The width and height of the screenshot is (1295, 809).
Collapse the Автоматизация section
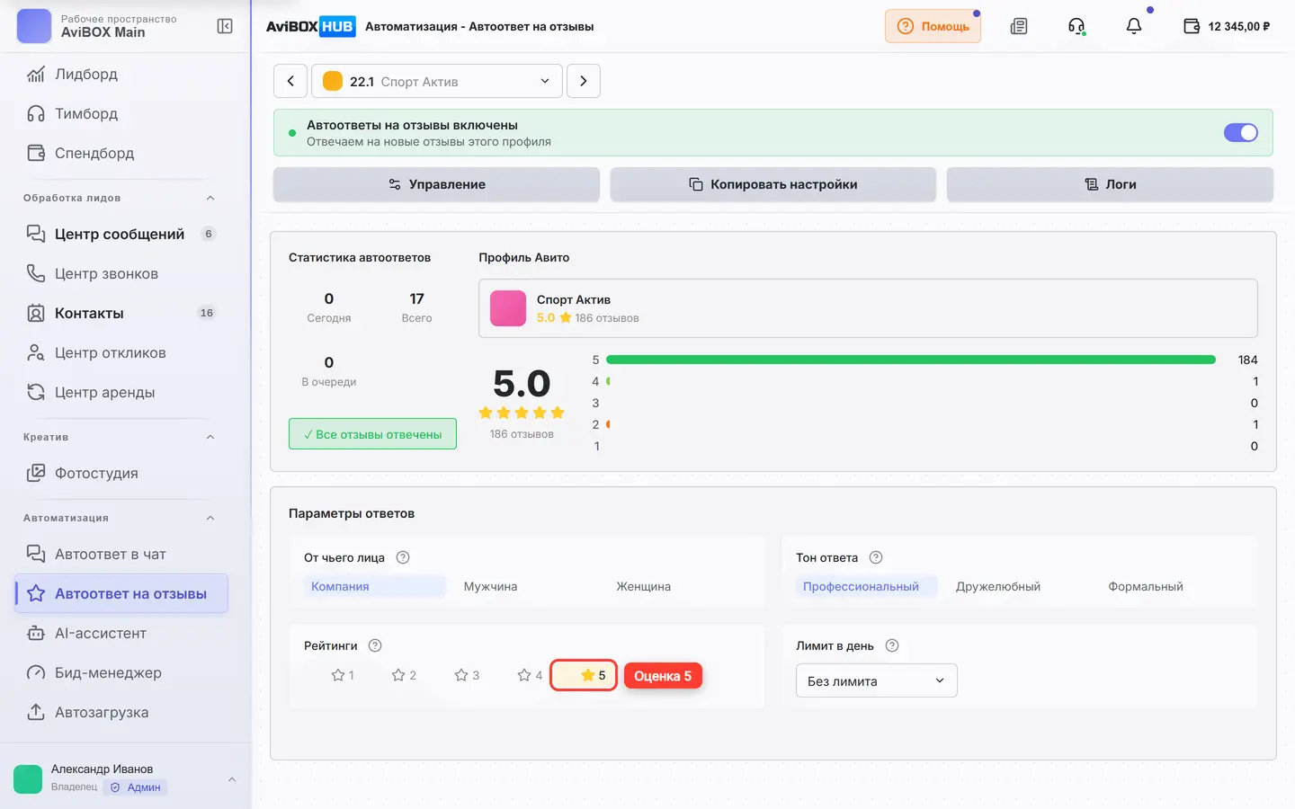[210, 518]
